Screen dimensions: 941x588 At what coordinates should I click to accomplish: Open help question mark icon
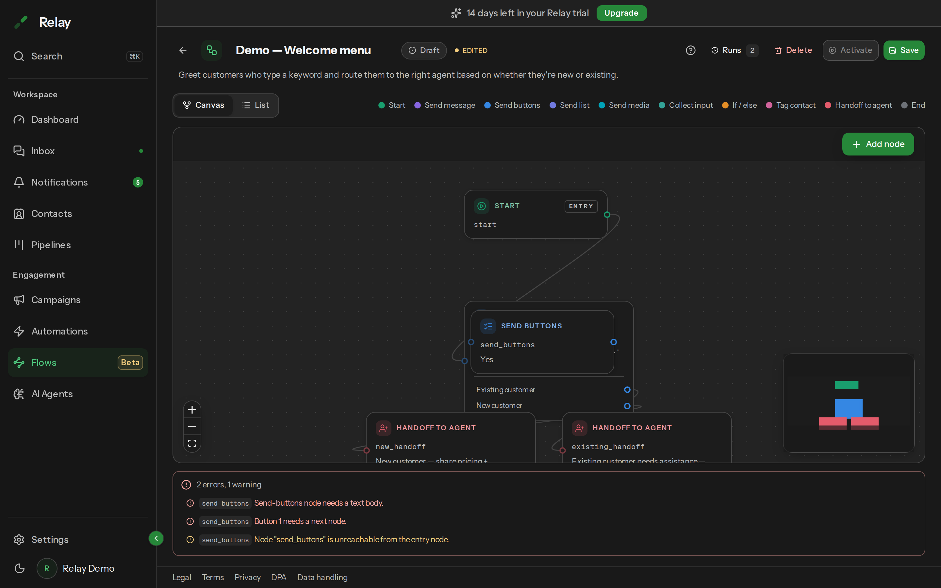point(690,50)
